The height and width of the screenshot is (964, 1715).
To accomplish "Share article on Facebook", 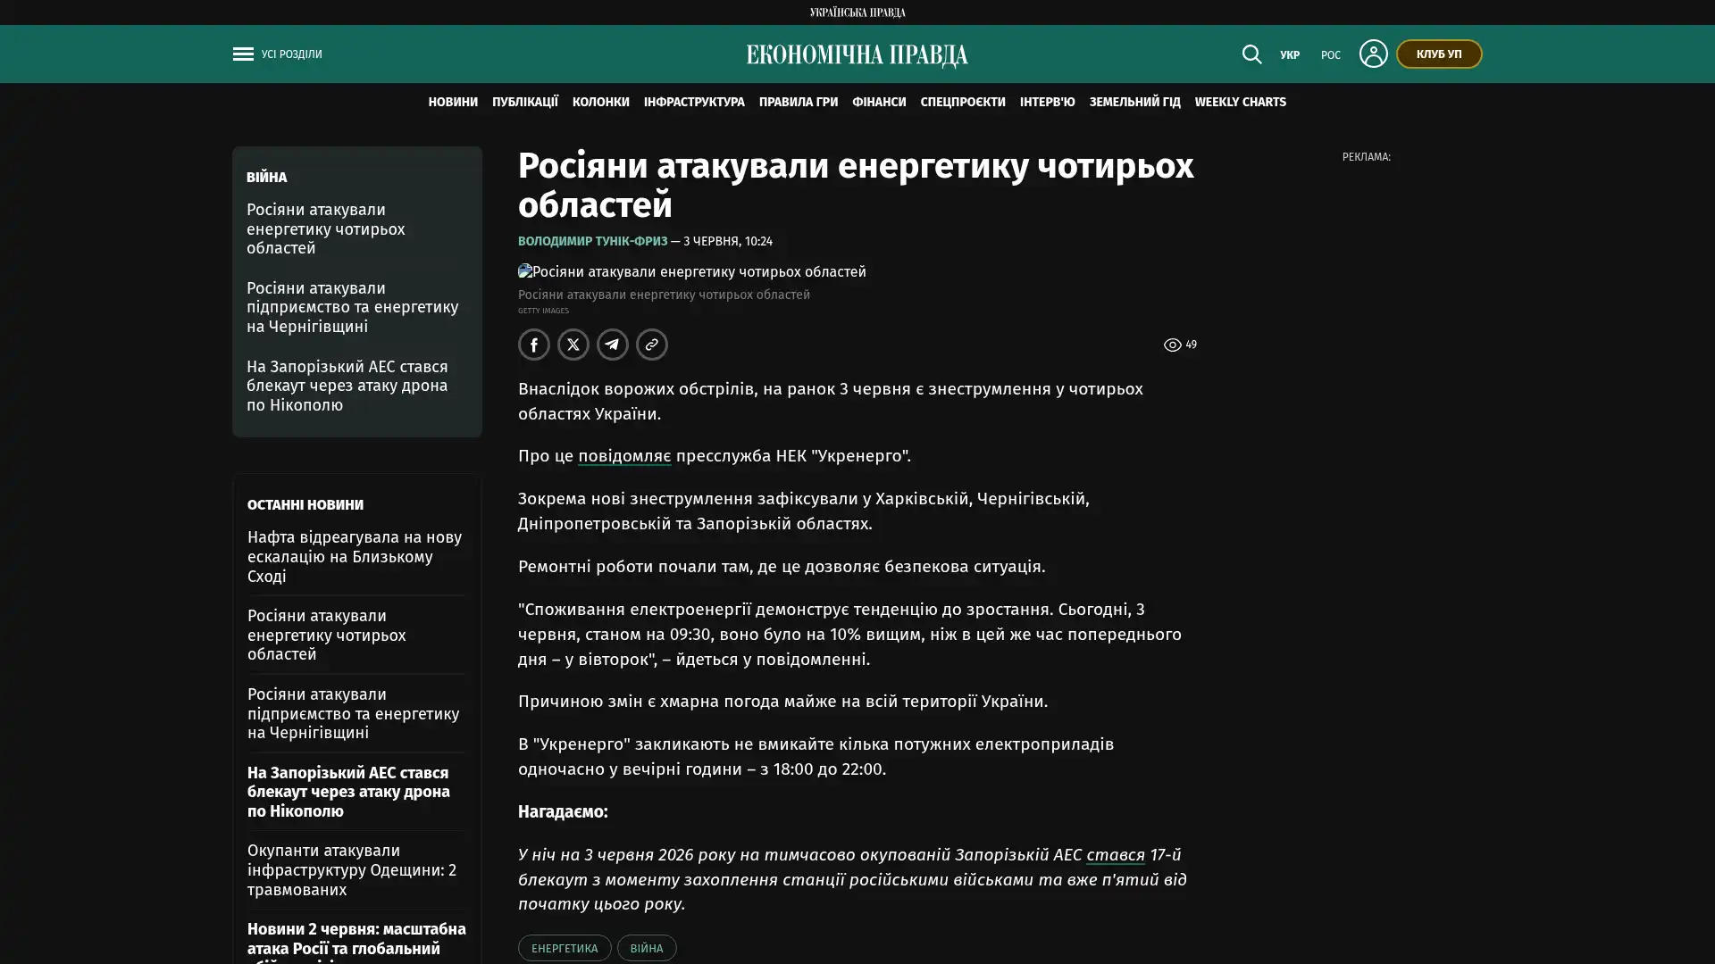I will coord(534,345).
